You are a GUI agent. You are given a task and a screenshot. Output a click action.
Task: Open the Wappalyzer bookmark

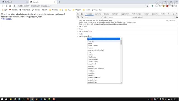point(97,10)
